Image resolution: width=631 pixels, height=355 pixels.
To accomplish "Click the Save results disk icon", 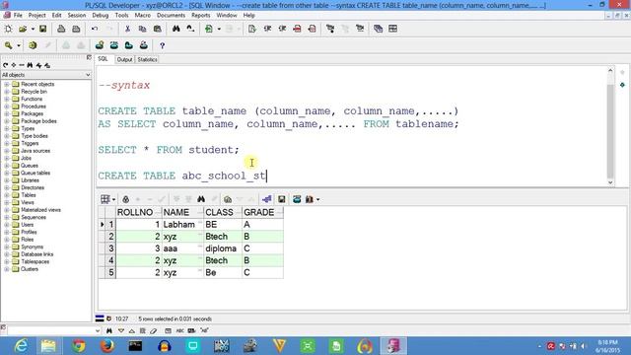I will coord(282,199).
